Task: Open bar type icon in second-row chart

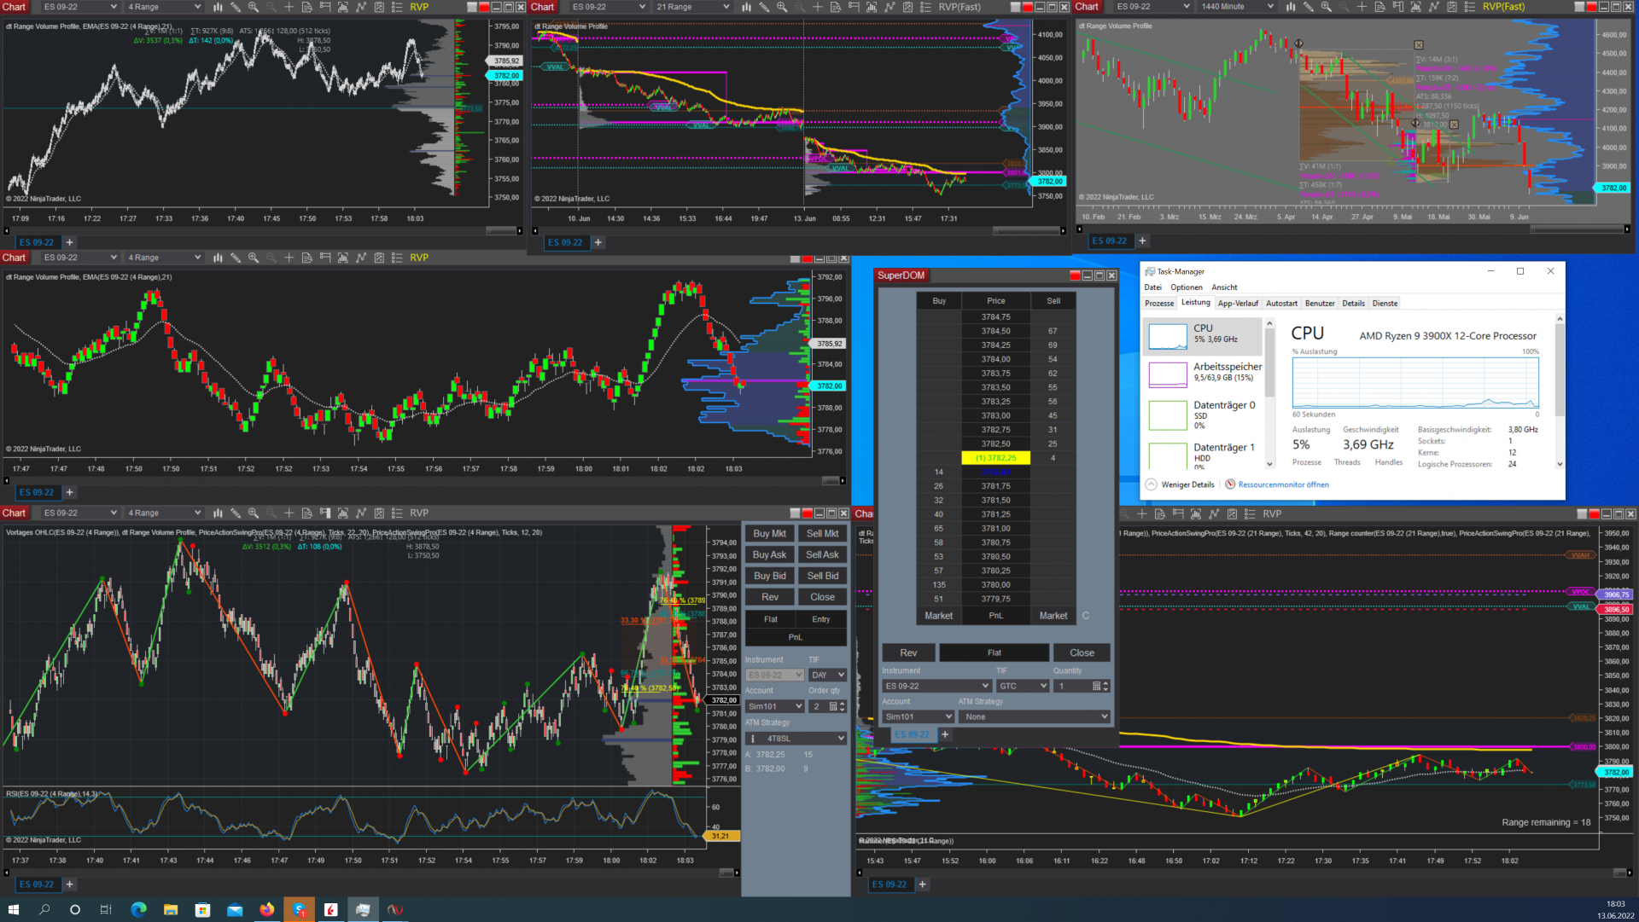Action: point(218,258)
